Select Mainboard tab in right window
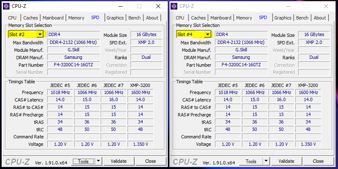This screenshot has width=338, height=169. pyautogui.click(x=221, y=18)
